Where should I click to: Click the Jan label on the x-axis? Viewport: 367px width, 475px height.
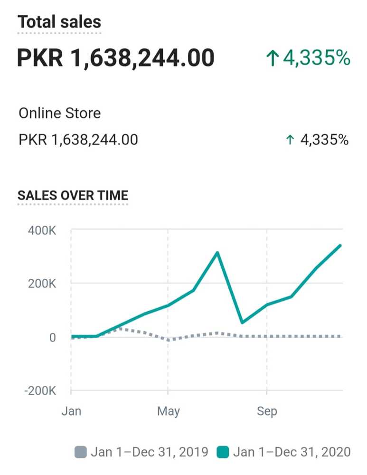click(71, 411)
